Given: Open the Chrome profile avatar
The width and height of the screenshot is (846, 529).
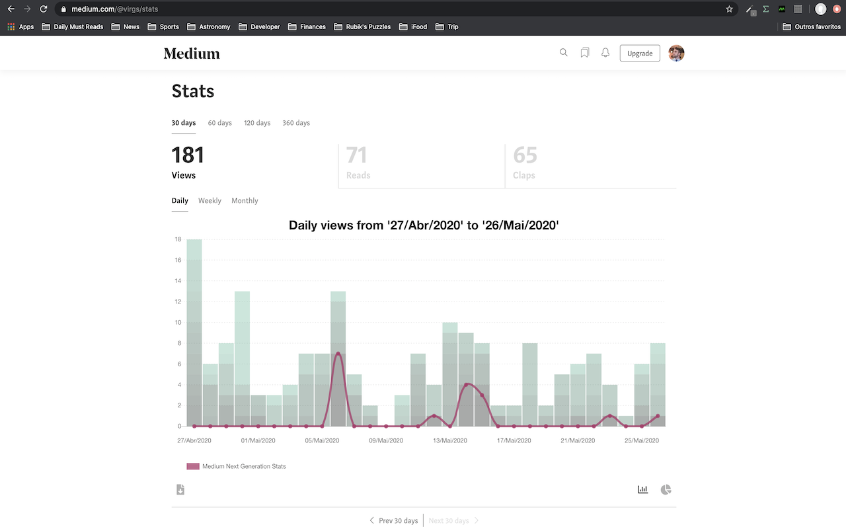Looking at the screenshot, I should click(x=820, y=9).
